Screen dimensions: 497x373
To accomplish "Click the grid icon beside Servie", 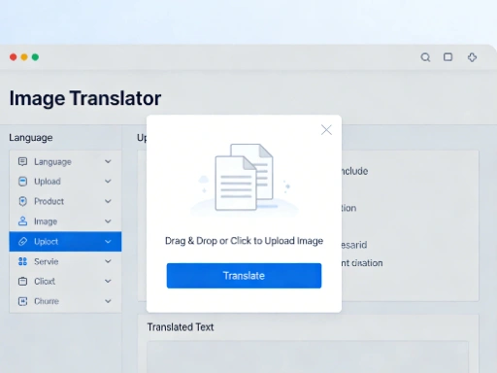I will (22, 261).
